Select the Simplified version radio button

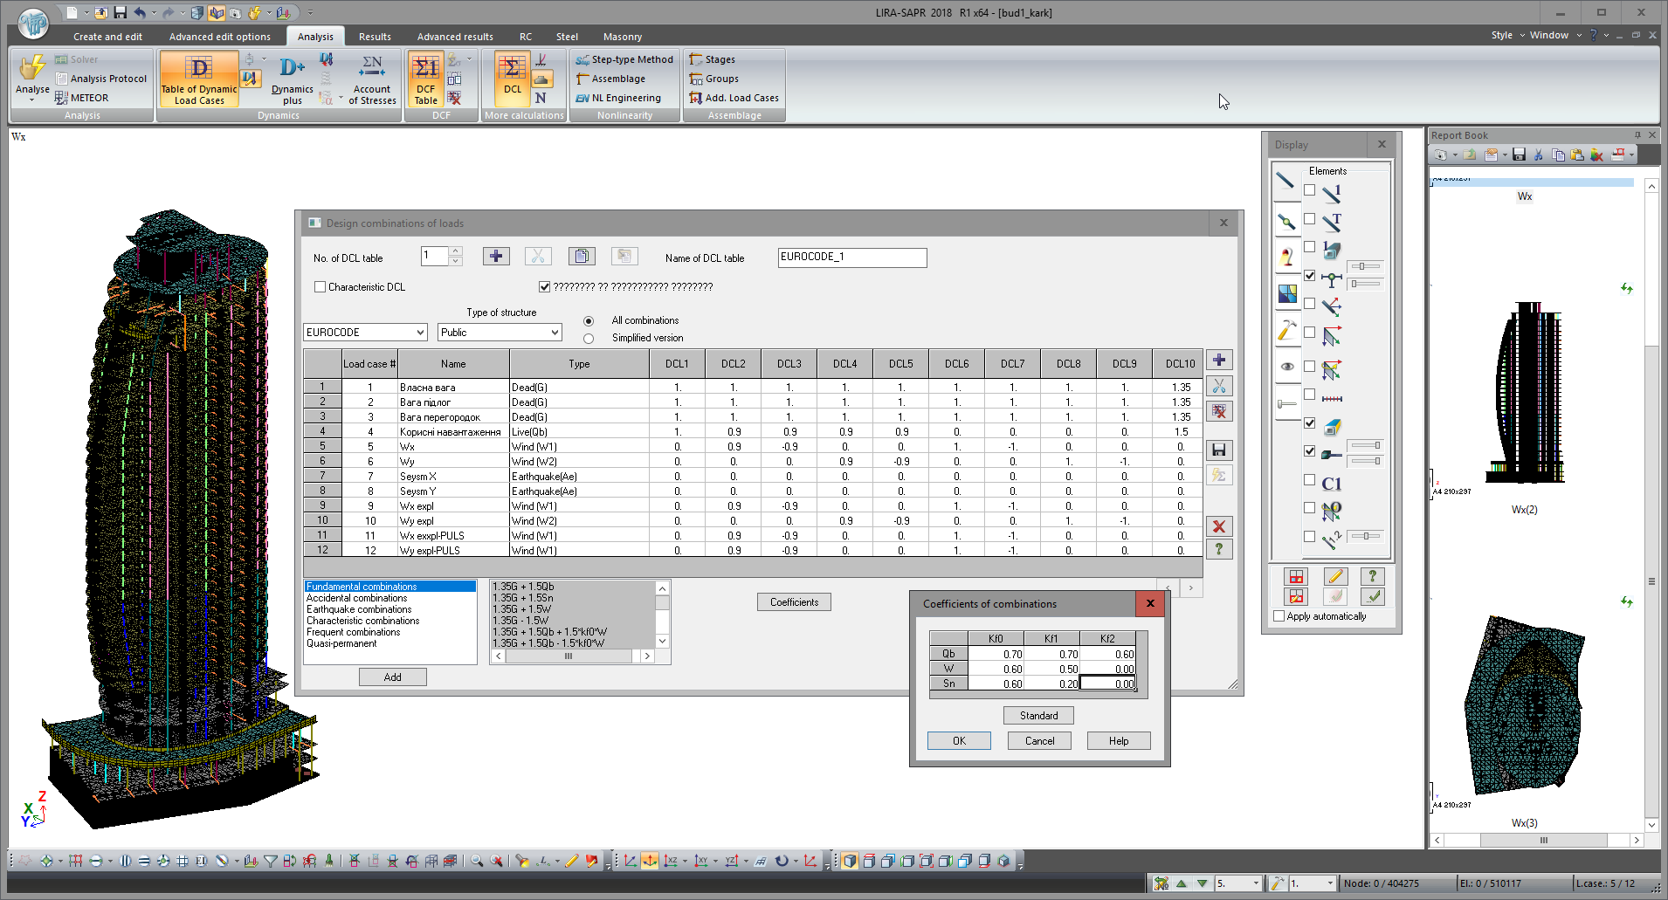589,339
